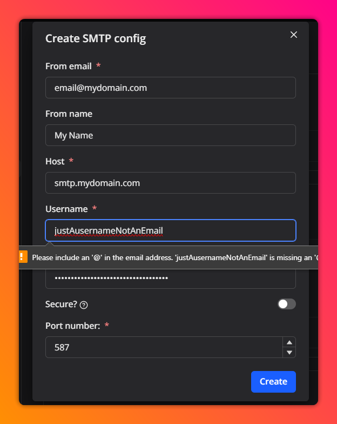Toggle the Secure? switch
Viewport: 337px width, 424px height.
(x=286, y=304)
